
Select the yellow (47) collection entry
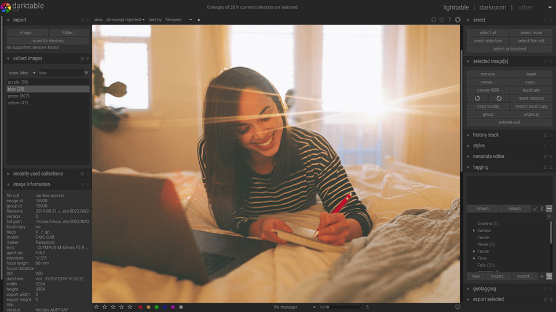[48, 103]
